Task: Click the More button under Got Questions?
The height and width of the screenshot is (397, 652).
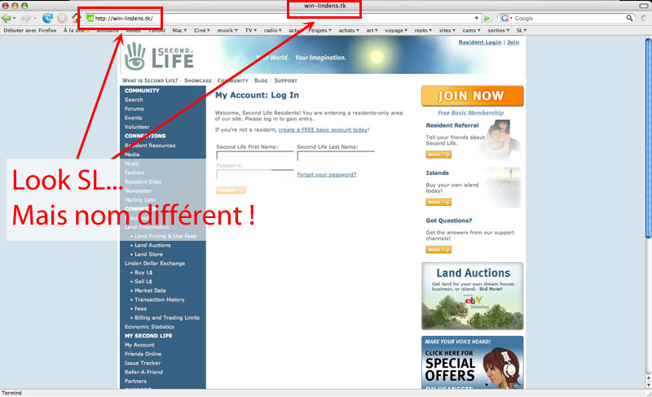Action: click(438, 250)
